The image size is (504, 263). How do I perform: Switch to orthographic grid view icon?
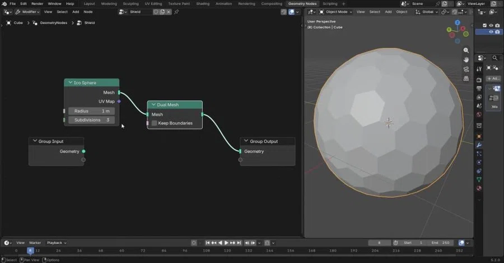466,79
